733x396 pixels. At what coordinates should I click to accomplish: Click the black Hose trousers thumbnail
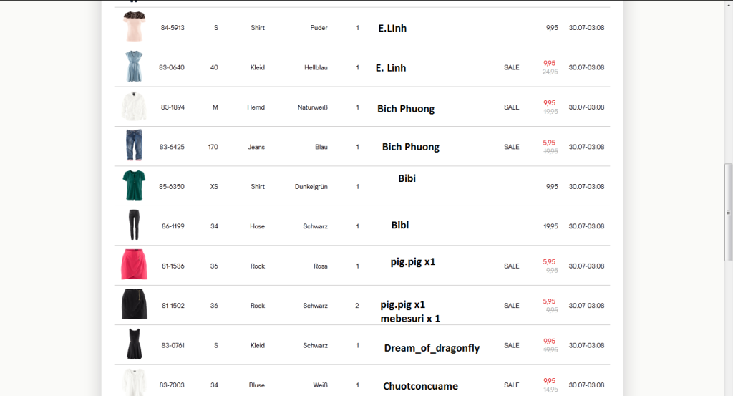pyautogui.click(x=134, y=226)
